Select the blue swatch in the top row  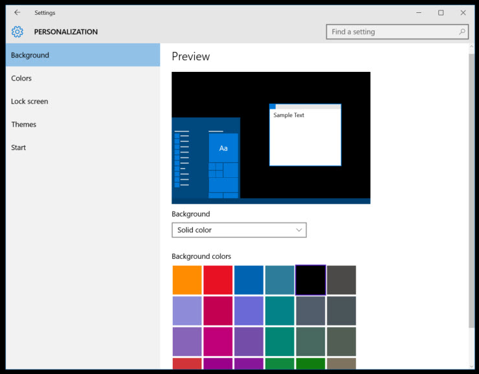coord(249,280)
